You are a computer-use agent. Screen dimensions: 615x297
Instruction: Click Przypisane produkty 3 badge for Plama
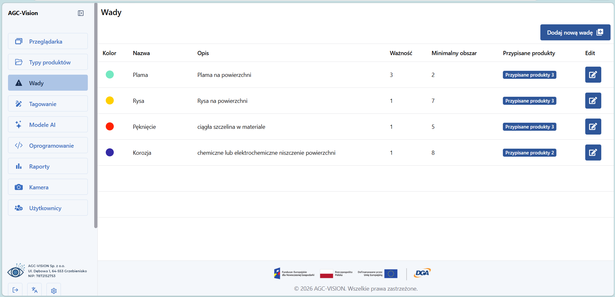point(529,75)
